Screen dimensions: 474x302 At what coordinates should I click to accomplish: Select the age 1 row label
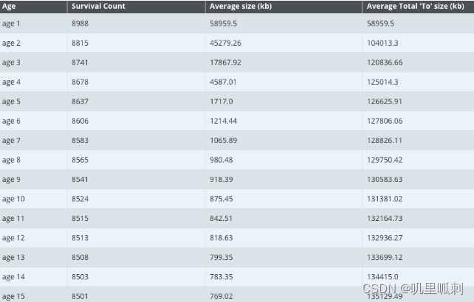point(11,24)
